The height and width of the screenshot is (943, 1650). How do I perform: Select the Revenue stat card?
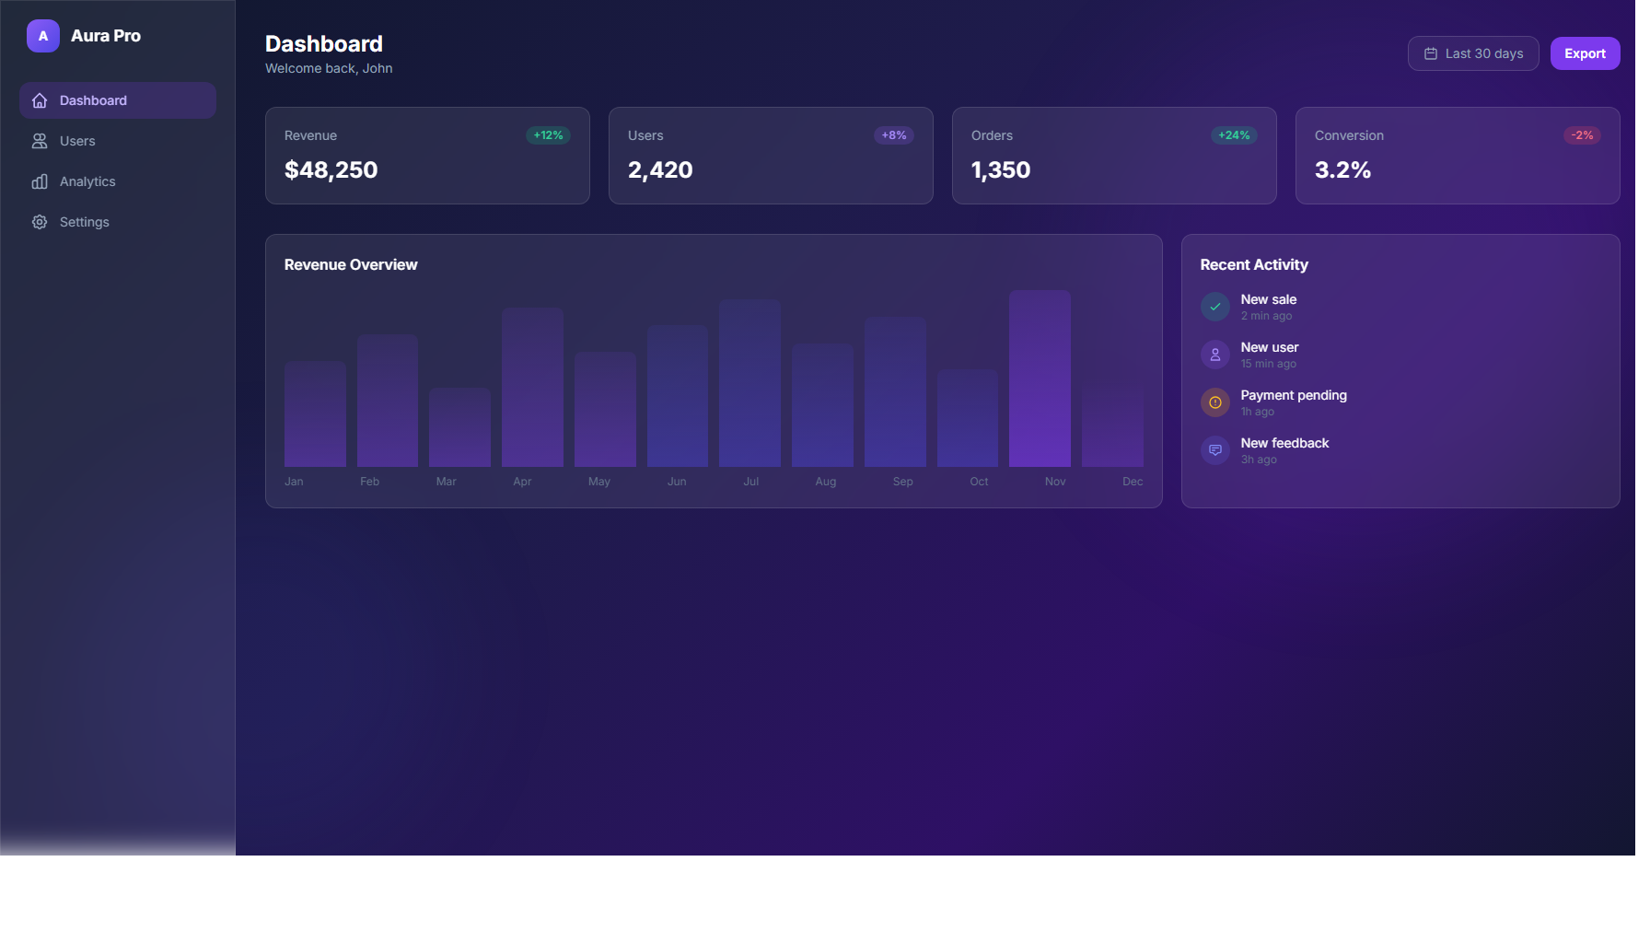[427, 156]
